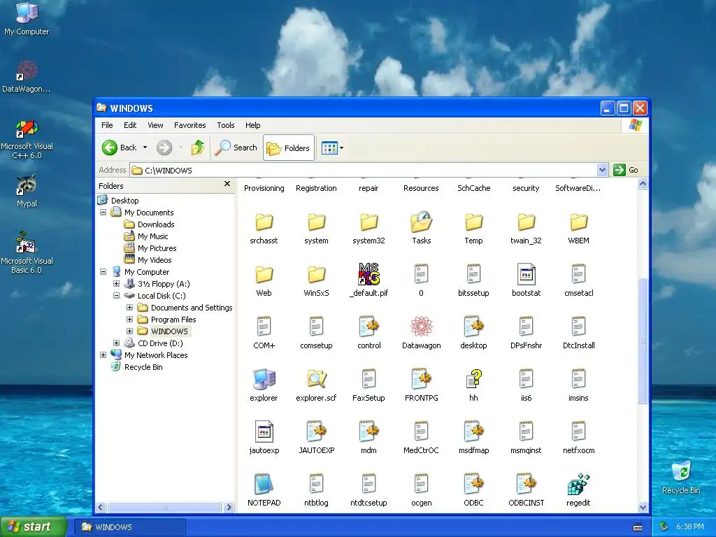Open the desktop Recycle Bin icon
Viewport: 716px width, 537px height.
[681, 477]
